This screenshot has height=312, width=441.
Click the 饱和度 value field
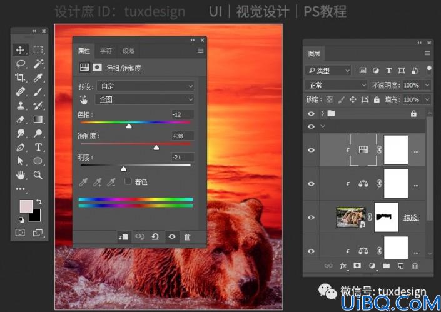click(x=183, y=136)
